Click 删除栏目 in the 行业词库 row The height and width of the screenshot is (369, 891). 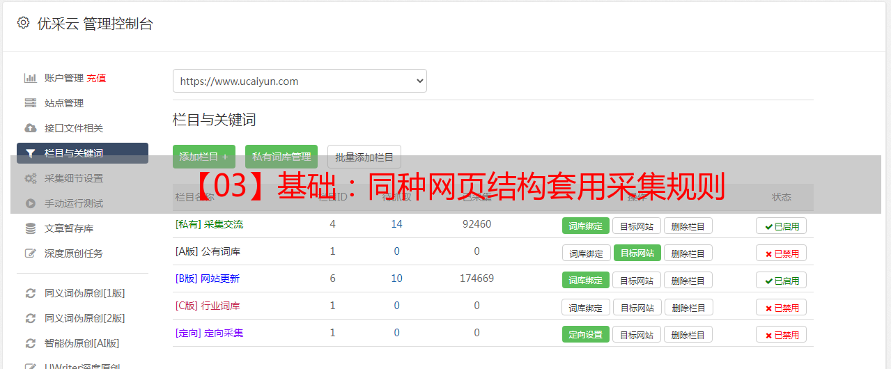(688, 307)
